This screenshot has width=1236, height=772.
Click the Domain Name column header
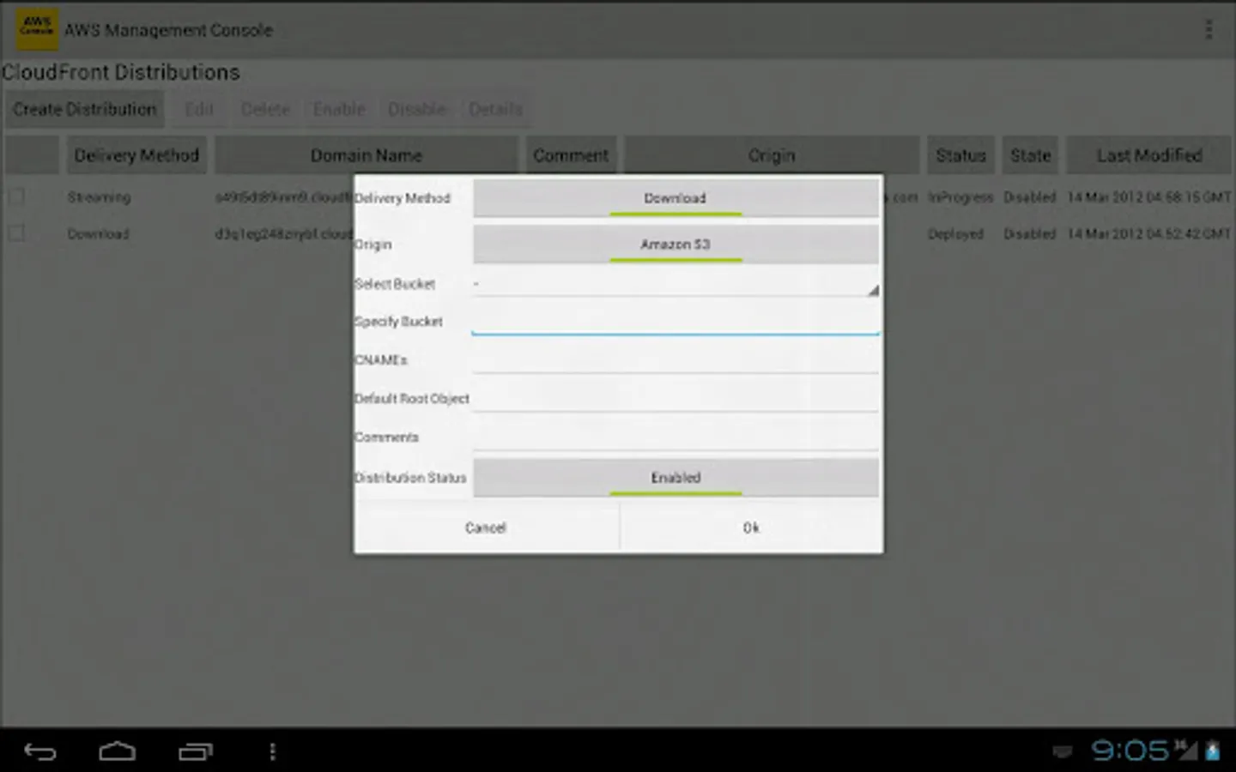pyautogui.click(x=367, y=155)
